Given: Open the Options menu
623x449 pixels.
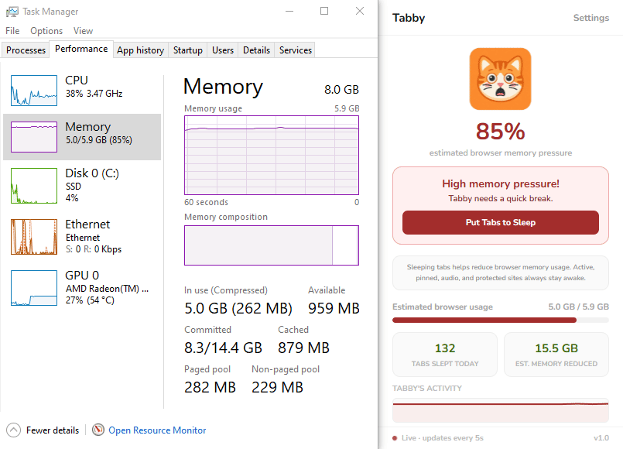Looking at the screenshot, I should click(x=46, y=31).
